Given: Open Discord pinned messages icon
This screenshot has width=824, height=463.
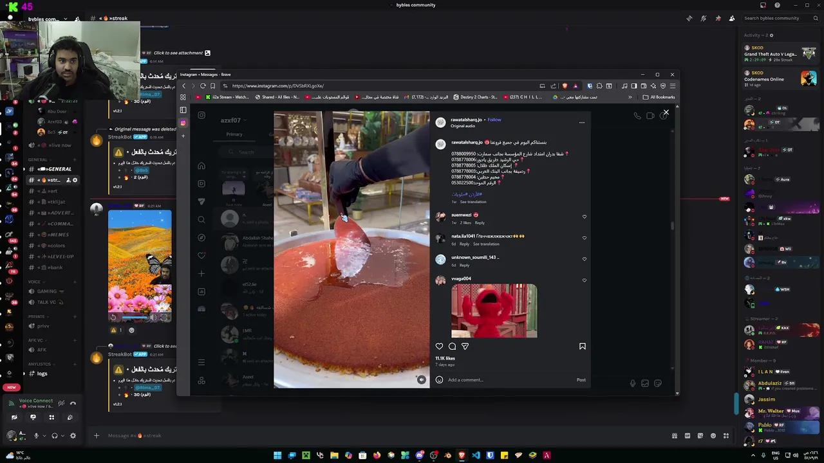Looking at the screenshot, I should point(718,18).
